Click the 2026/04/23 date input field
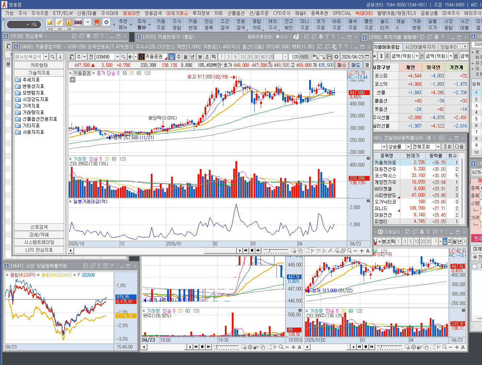This screenshot has height=365, width=482. [352, 57]
